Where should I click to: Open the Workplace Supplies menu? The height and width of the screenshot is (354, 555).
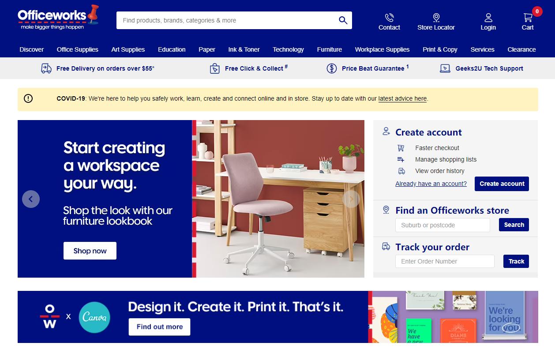[382, 49]
